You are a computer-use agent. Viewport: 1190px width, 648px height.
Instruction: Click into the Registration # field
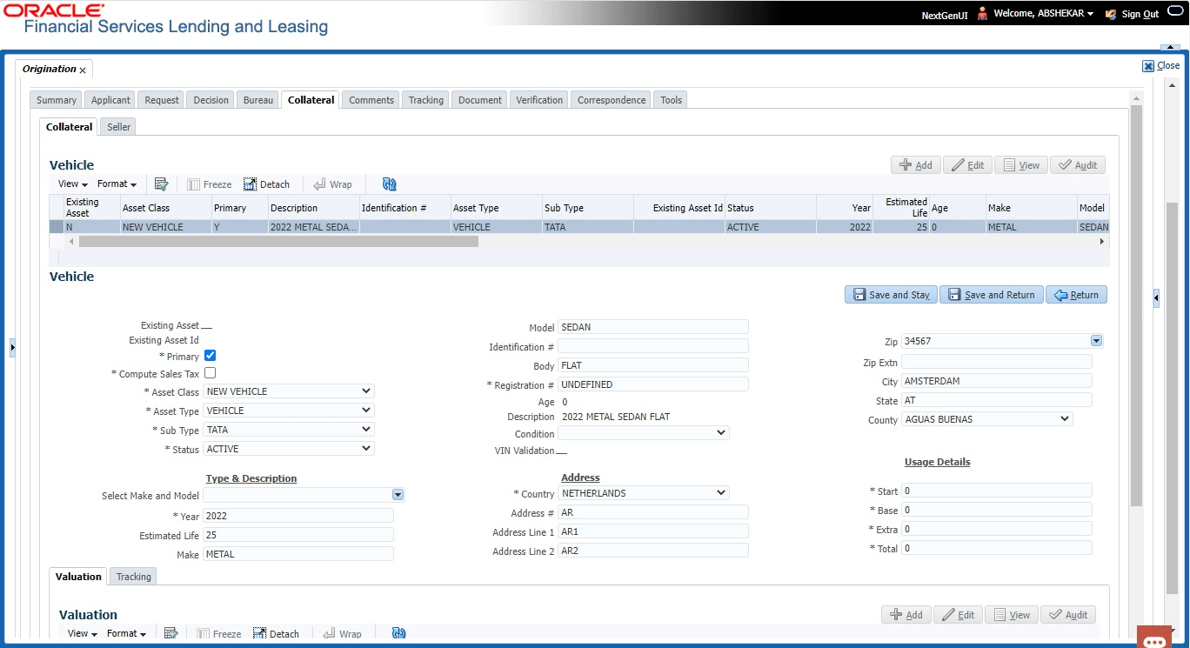(653, 384)
